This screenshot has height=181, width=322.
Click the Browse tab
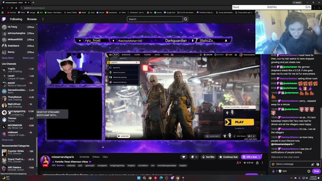click(x=32, y=19)
